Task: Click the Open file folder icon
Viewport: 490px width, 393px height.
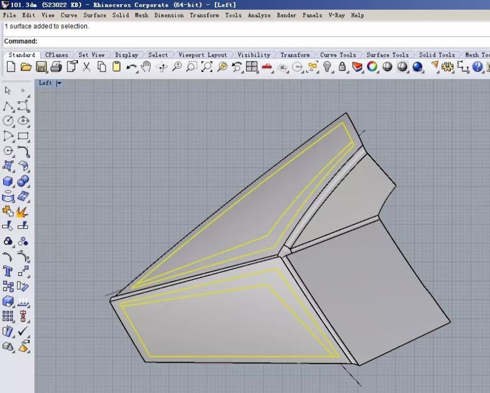Action: pyautogui.click(x=26, y=67)
